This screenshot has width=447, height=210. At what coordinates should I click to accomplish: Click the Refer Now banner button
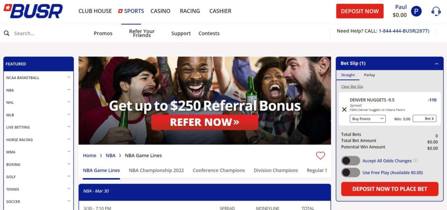point(205,122)
